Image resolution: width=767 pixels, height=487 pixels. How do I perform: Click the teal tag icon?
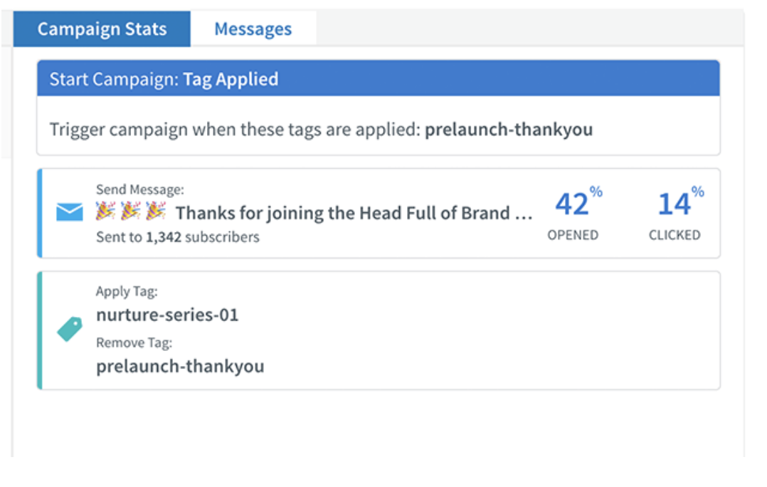pyautogui.click(x=70, y=329)
